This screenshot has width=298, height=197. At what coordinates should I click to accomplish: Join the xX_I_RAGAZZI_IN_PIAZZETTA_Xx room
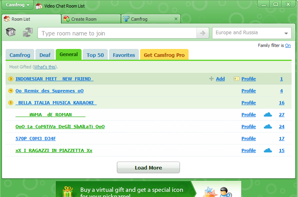[x=54, y=150]
